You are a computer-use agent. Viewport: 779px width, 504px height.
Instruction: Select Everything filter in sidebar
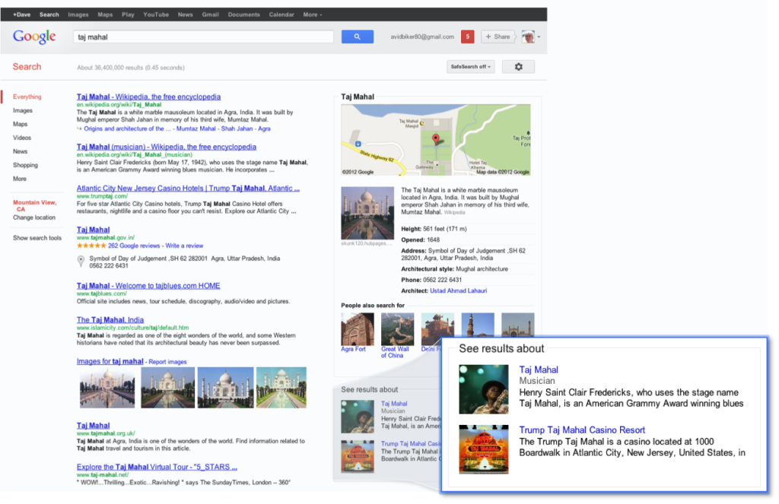click(27, 97)
